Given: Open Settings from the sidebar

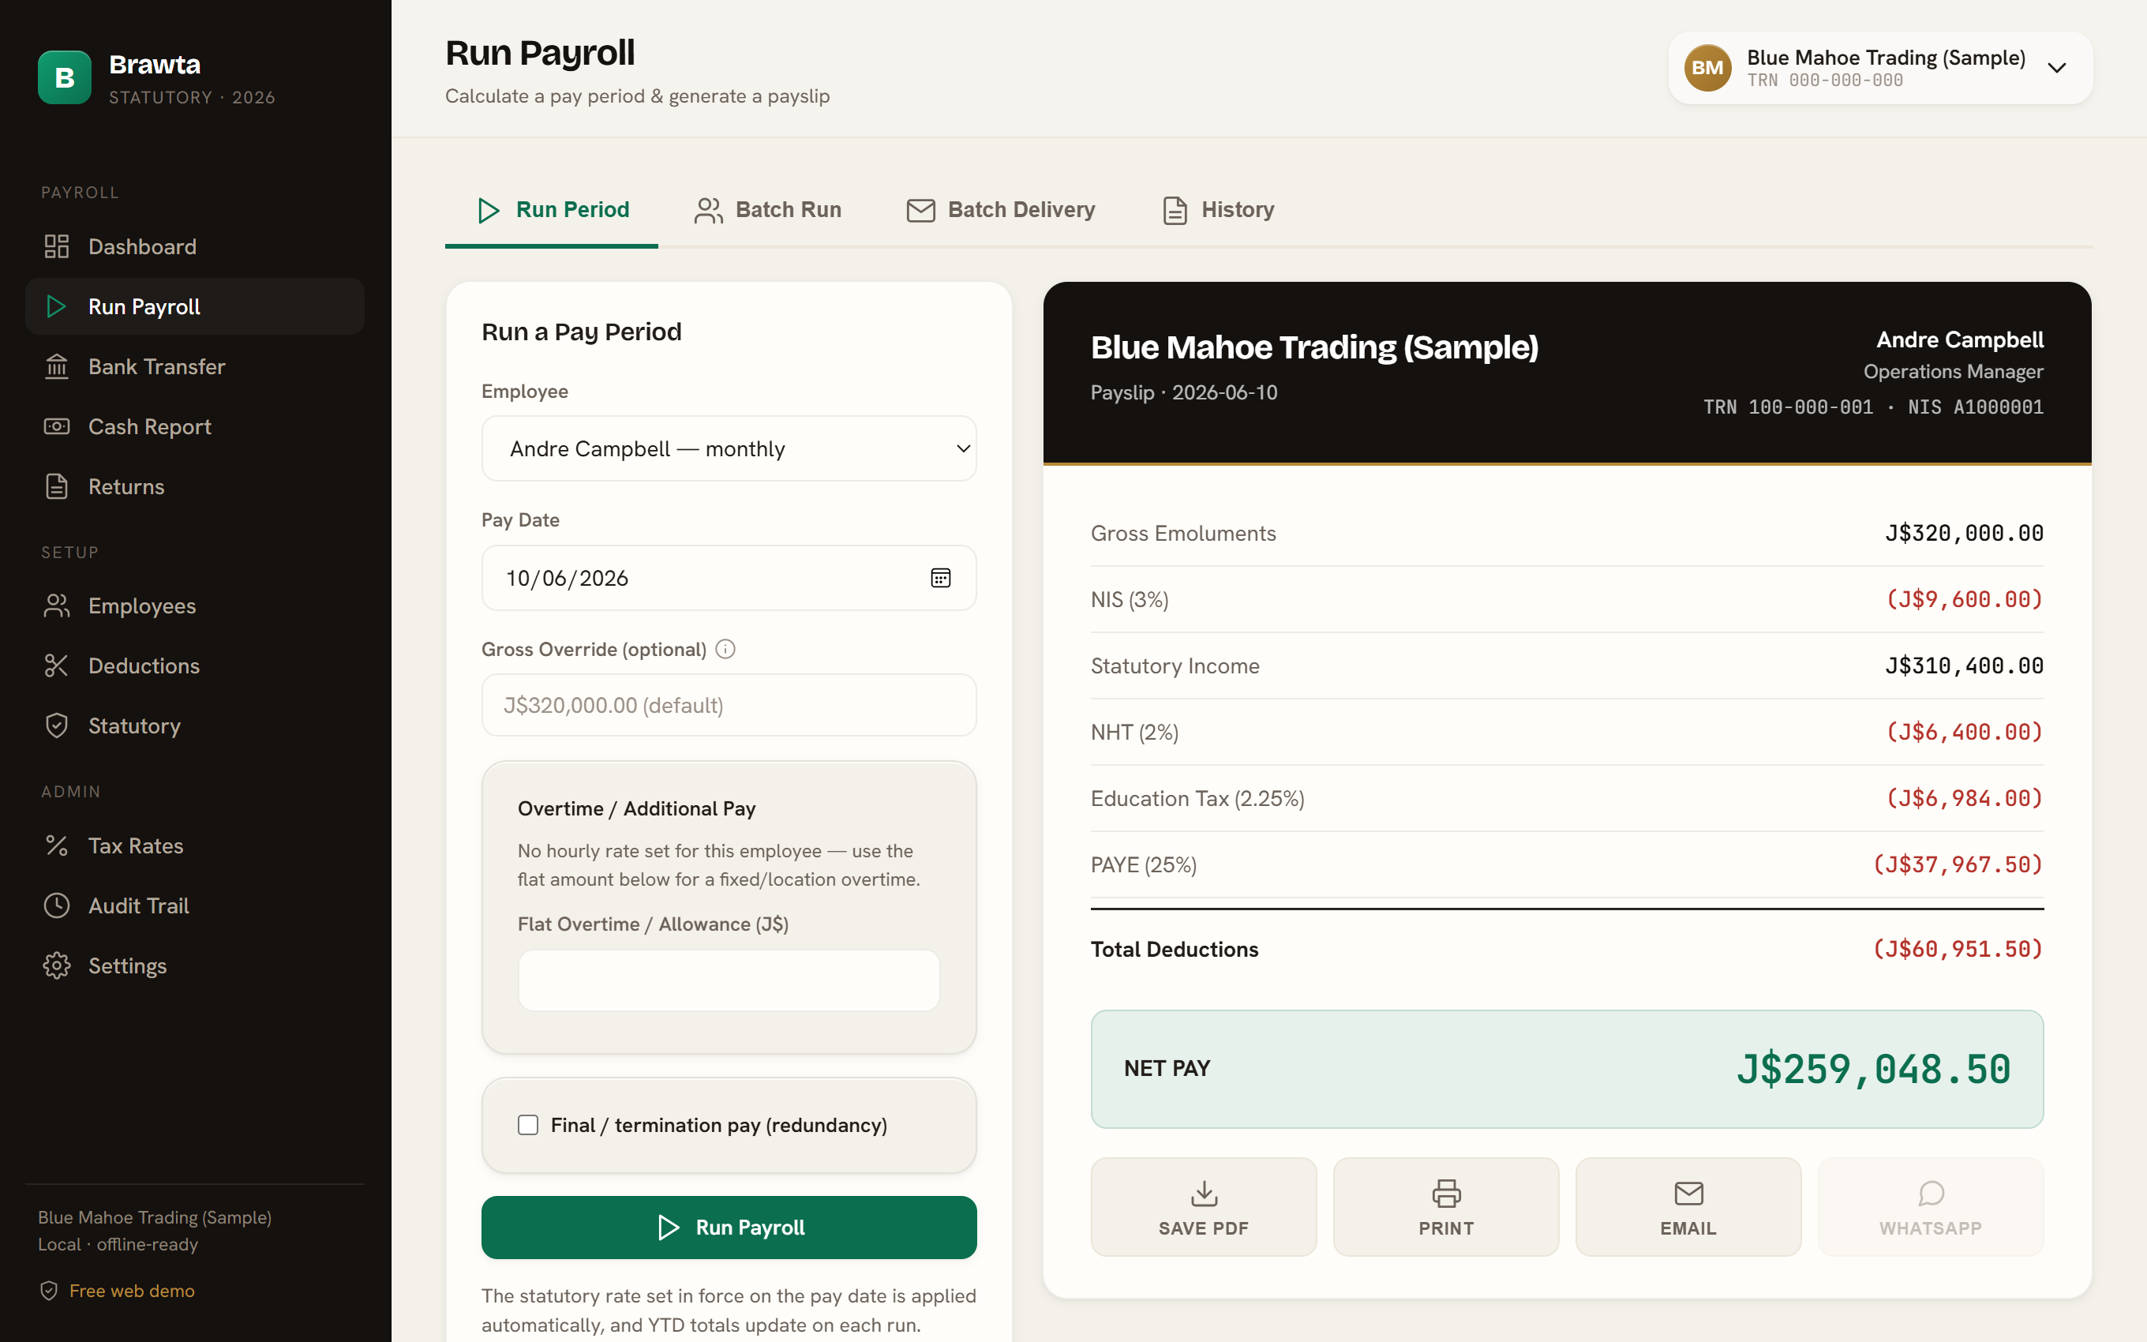Looking at the screenshot, I should [194, 965].
